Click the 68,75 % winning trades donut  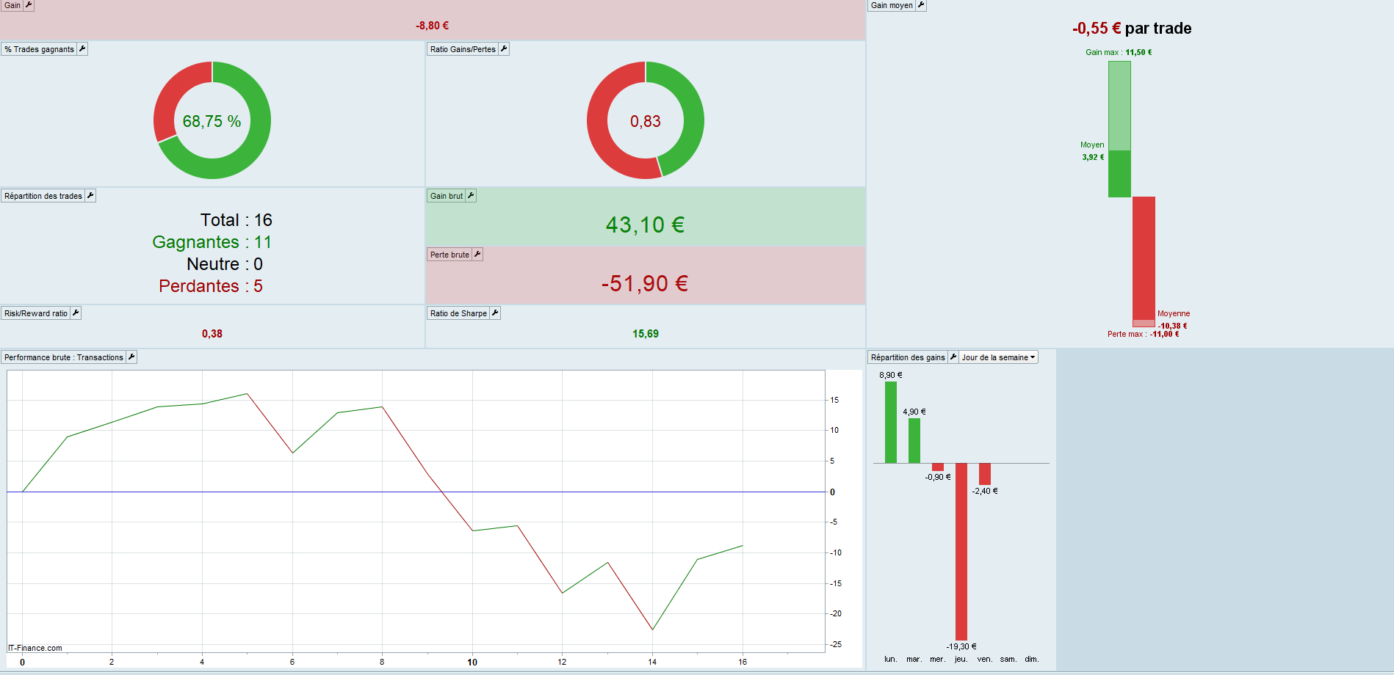pyautogui.click(x=212, y=120)
